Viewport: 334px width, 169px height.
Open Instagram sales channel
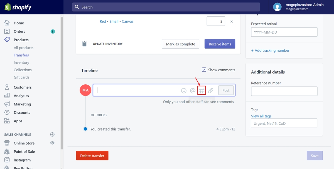click(x=22, y=160)
